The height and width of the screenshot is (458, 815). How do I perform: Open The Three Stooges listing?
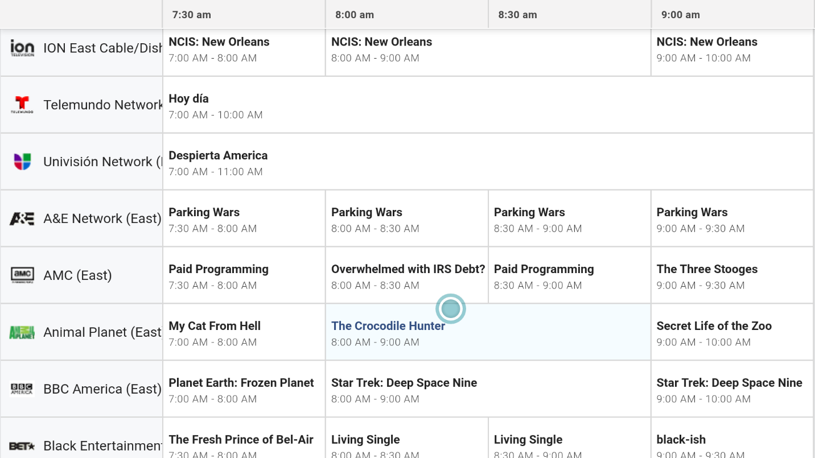click(732, 275)
